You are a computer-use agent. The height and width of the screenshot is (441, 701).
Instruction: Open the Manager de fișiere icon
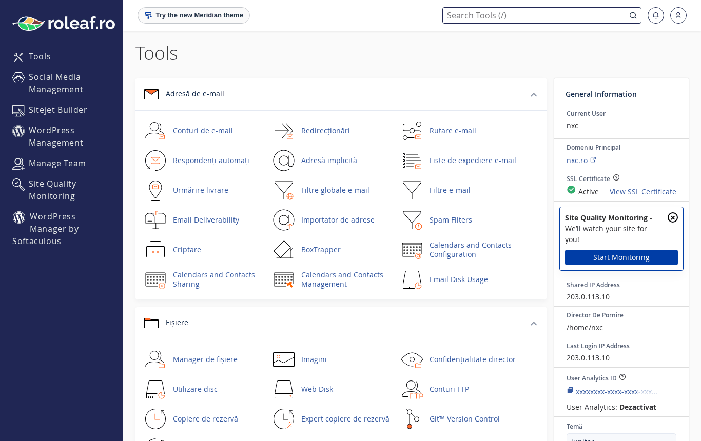coord(155,359)
